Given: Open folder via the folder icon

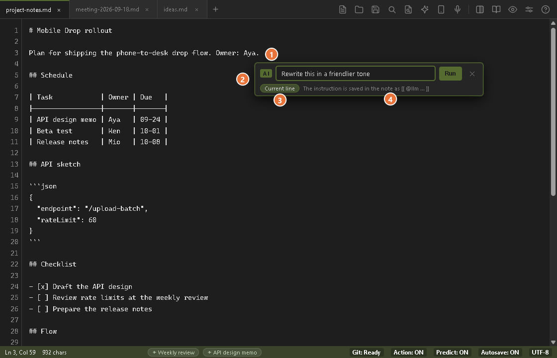Looking at the screenshot, I should pos(359,9).
